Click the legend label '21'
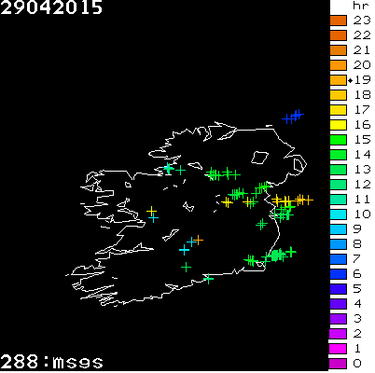 pyautogui.click(x=362, y=50)
